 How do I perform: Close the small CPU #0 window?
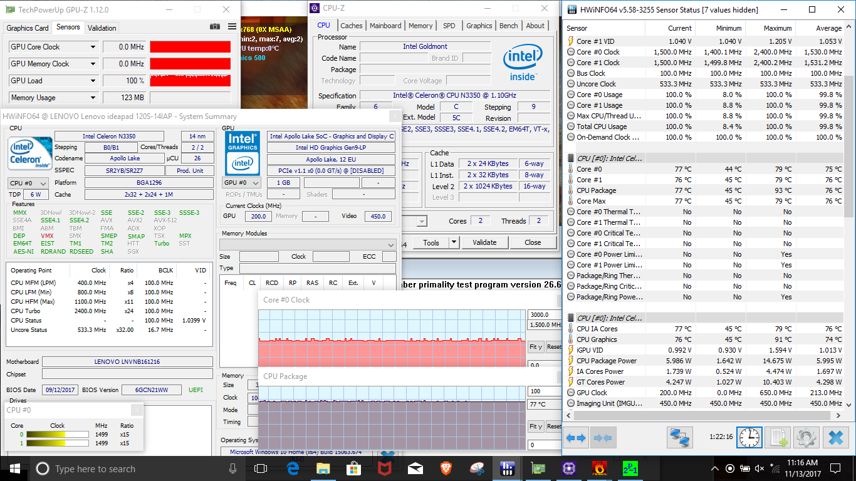coord(137,410)
